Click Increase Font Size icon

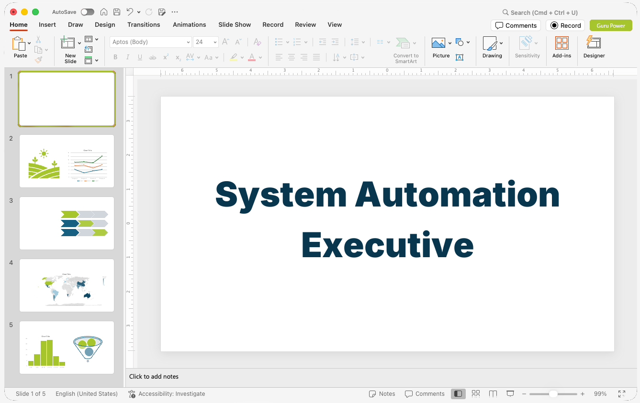226,42
